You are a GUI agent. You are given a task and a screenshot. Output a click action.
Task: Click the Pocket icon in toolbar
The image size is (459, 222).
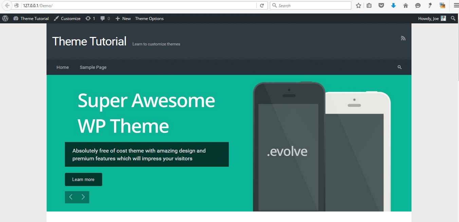pyautogui.click(x=381, y=5)
